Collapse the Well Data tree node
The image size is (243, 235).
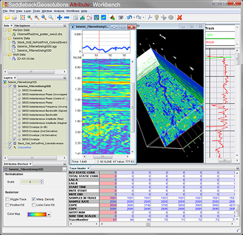point(5,54)
